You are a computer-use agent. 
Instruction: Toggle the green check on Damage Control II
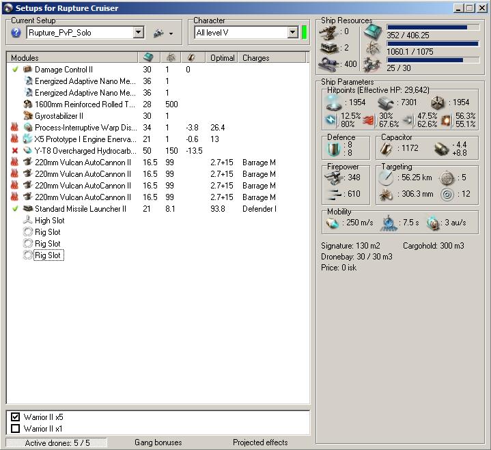(x=15, y=69)
